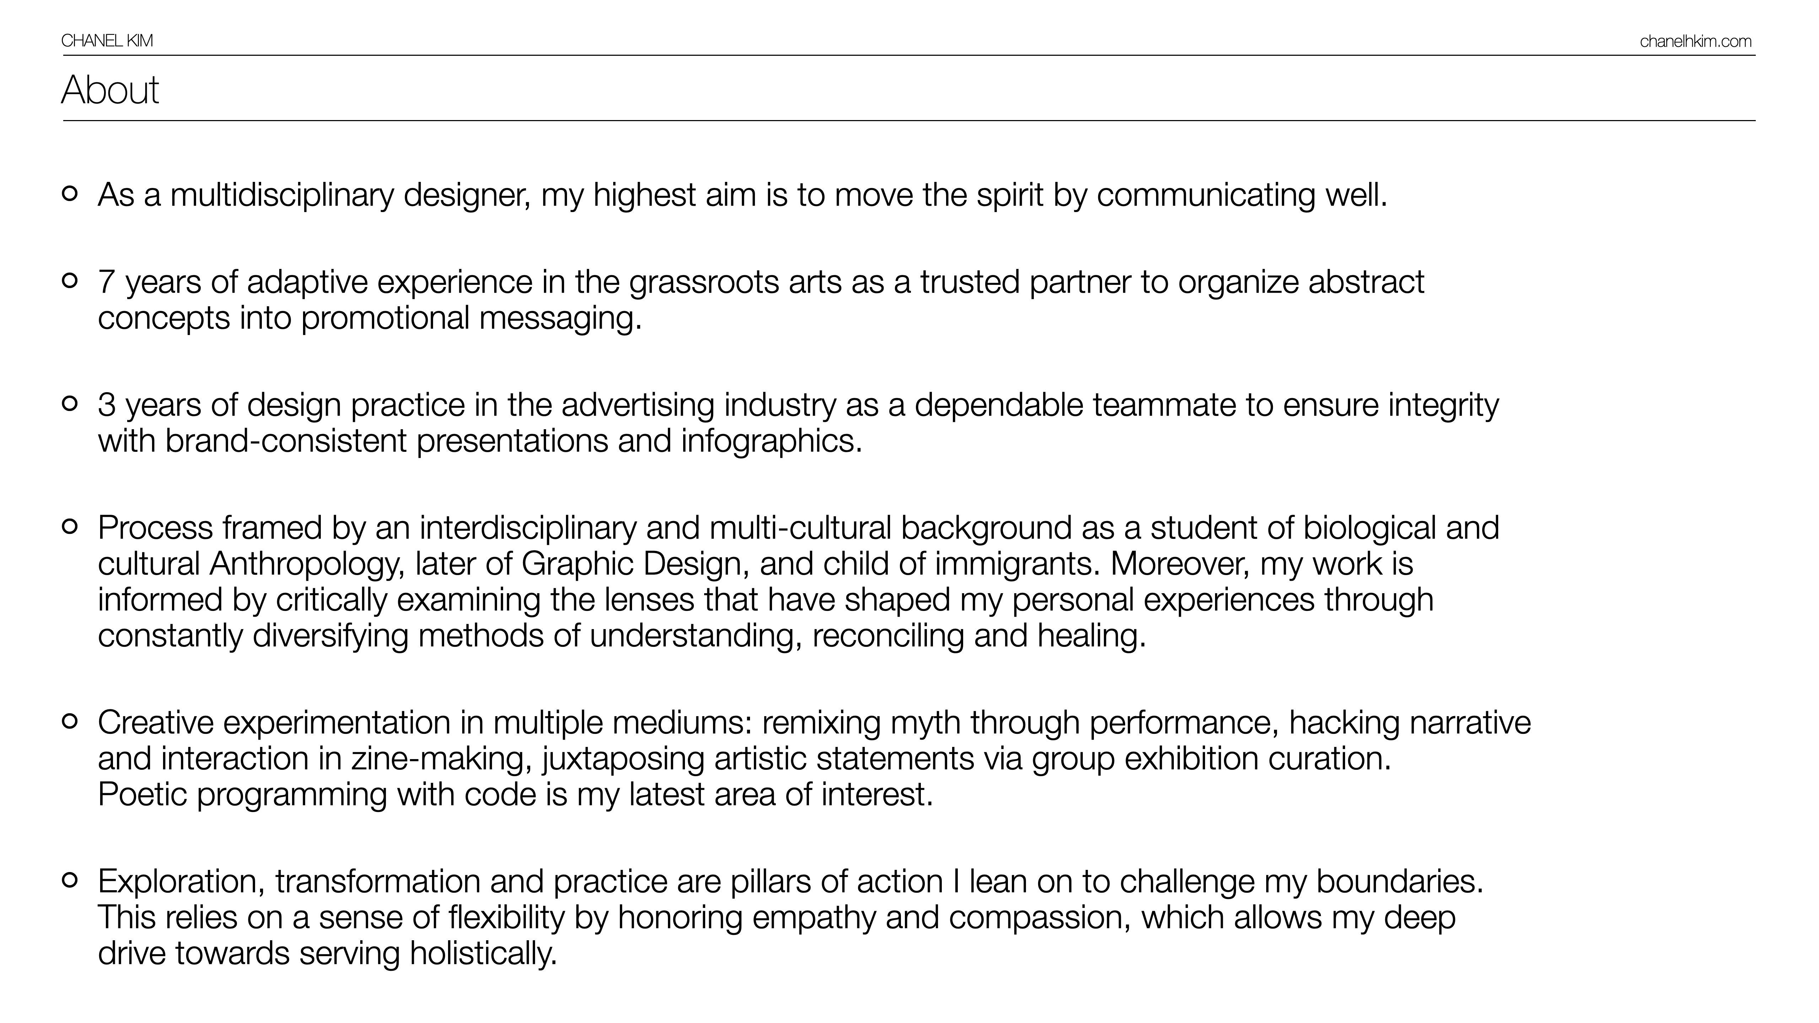
Task: Click the bullet next to '7 years'
Action: [70, 280]
